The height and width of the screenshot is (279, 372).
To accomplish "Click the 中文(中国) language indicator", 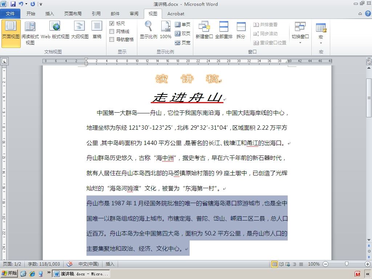I will point(89,264).
